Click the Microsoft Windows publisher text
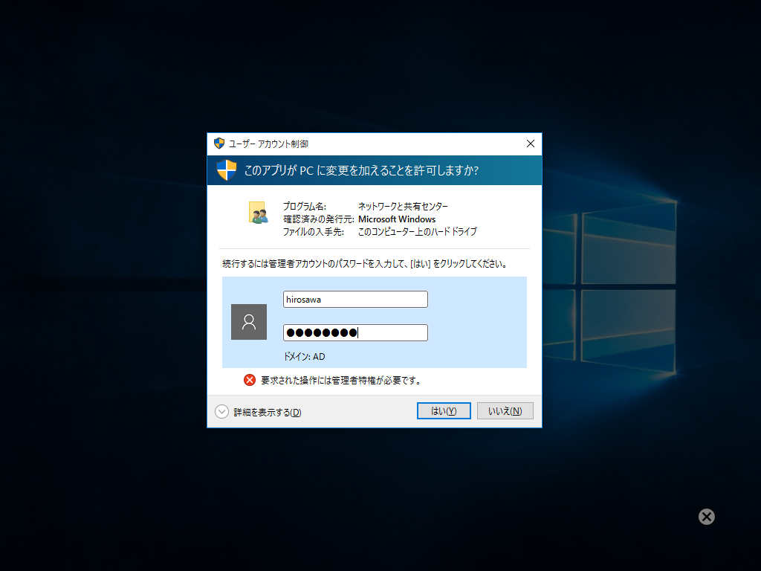 (x=397, y=219)
